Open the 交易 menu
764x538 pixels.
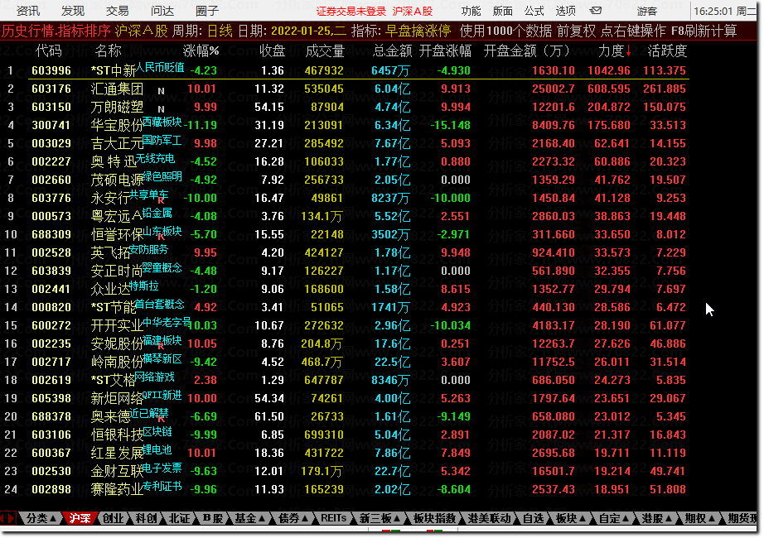coord(118,11)
